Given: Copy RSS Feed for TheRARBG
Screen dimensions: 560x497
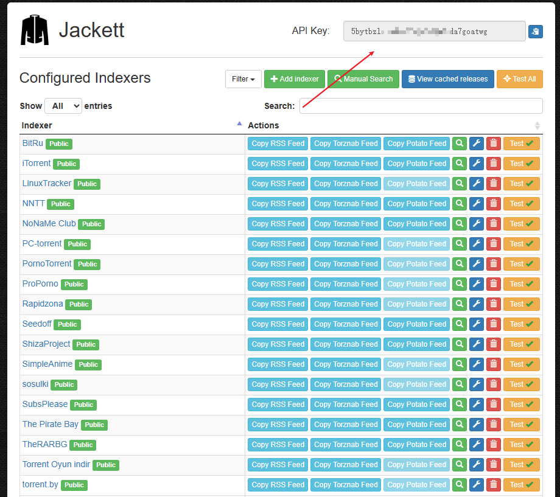Looking at the screenshot, I should point(278,445).
